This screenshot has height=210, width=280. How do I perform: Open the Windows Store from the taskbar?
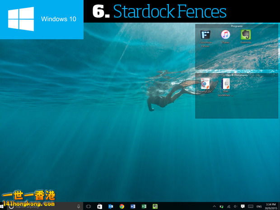point(99,206)
